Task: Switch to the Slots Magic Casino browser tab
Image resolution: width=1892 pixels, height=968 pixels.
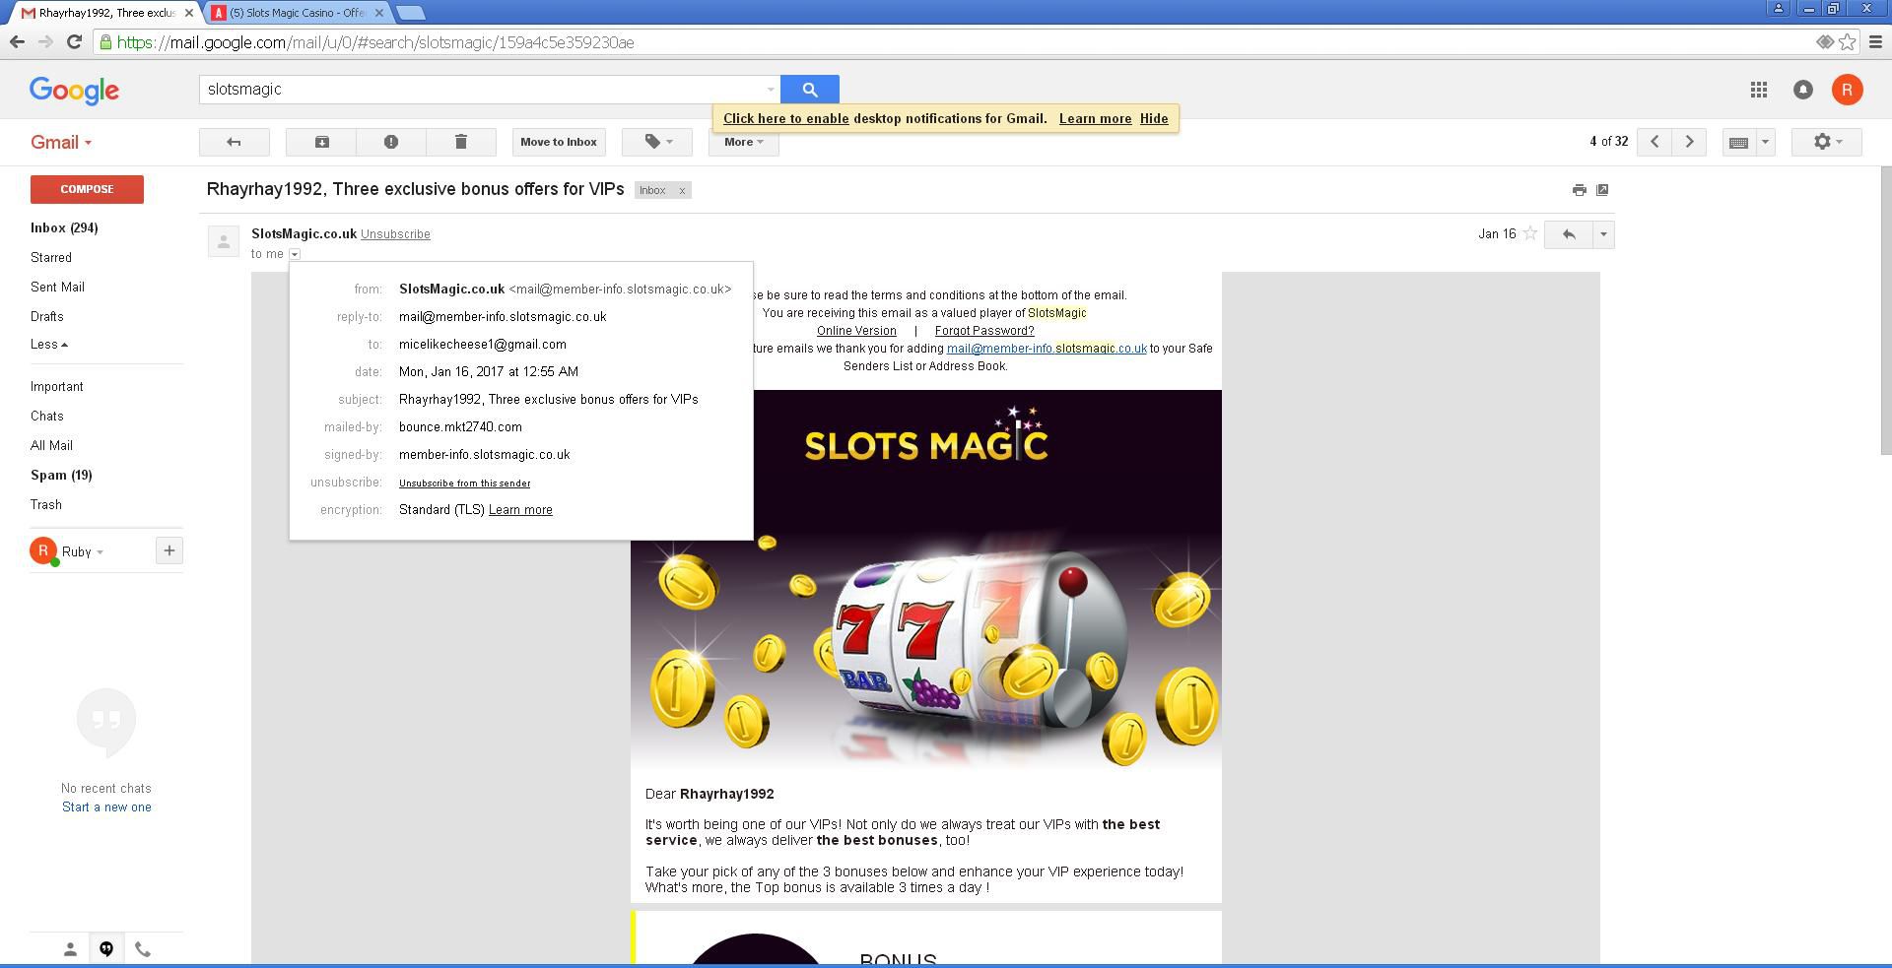Action: pos(298,13)
